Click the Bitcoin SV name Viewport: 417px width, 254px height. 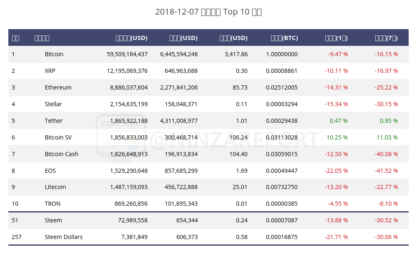(x=58, y=137)
